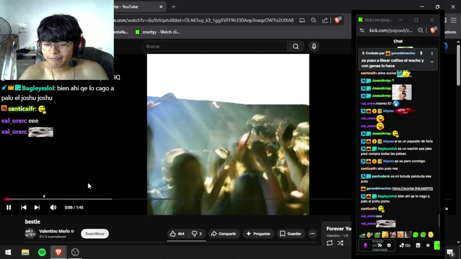Open OBS Studio from taskbar
The height and width of the screenshot is (259, 461).
pyautogui.click(x=75, y=252)
